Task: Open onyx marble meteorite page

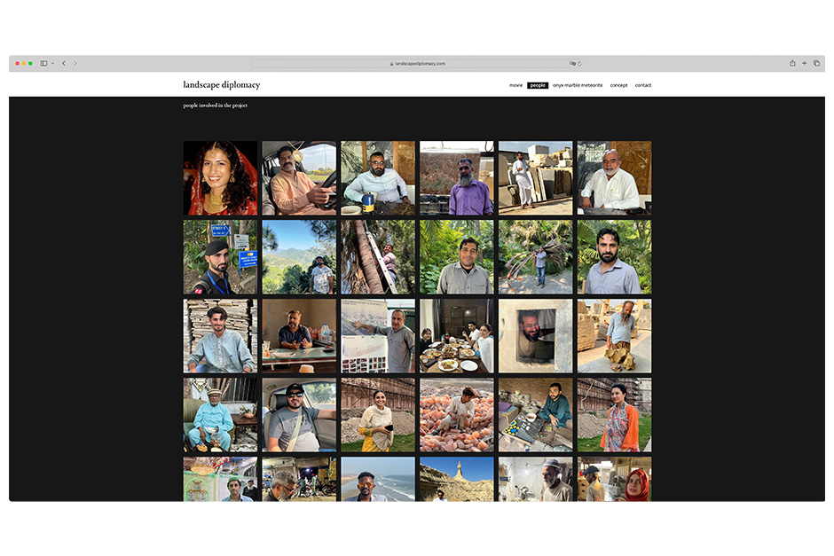Action: (x=577, y=85)
